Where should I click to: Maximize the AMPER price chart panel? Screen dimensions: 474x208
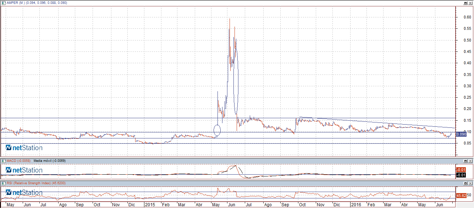click(x=465, y=3)
